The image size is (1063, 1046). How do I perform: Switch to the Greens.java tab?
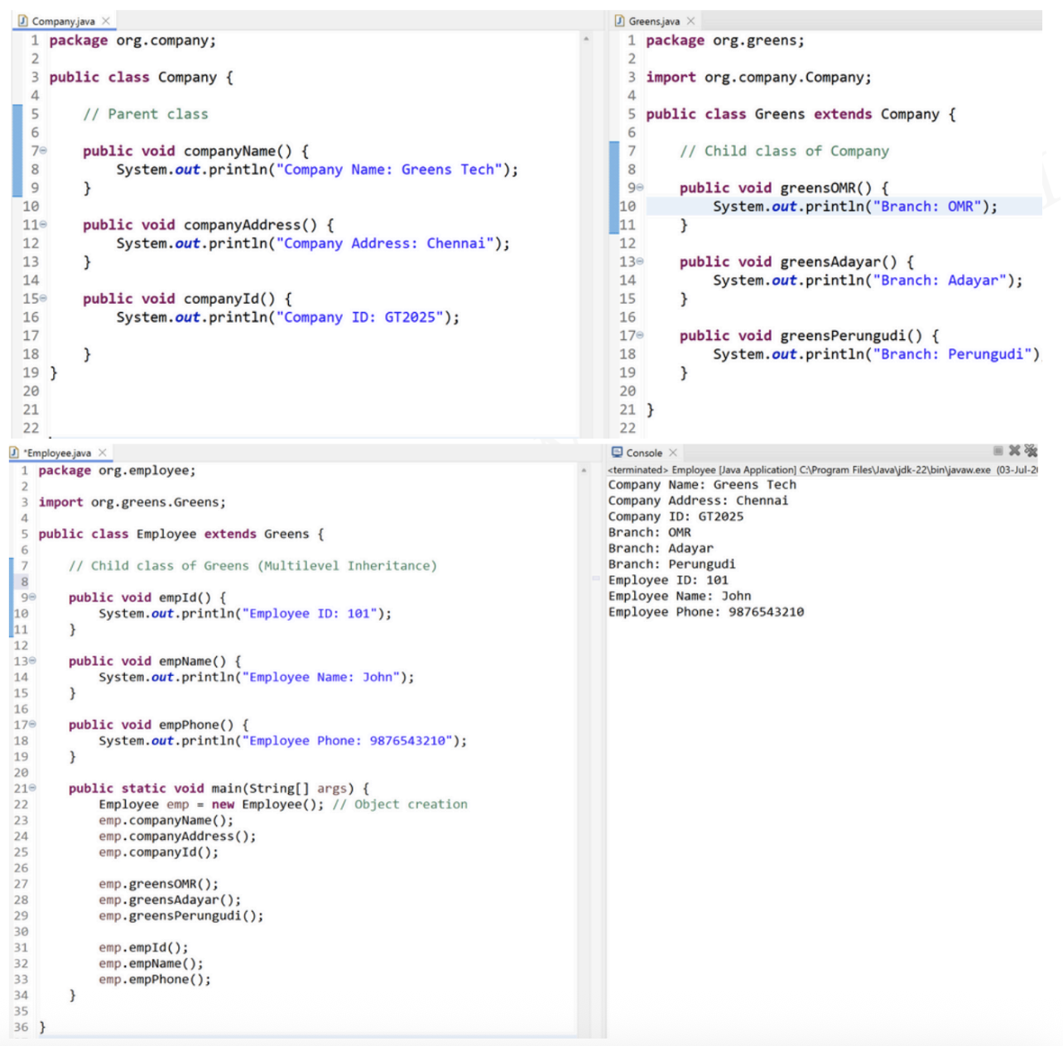point(653,21)
